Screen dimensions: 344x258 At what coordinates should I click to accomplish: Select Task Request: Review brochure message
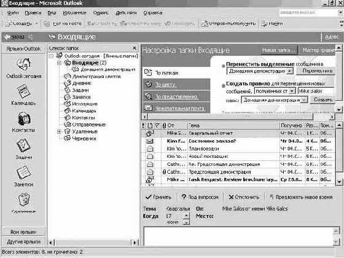coord(238,179)
